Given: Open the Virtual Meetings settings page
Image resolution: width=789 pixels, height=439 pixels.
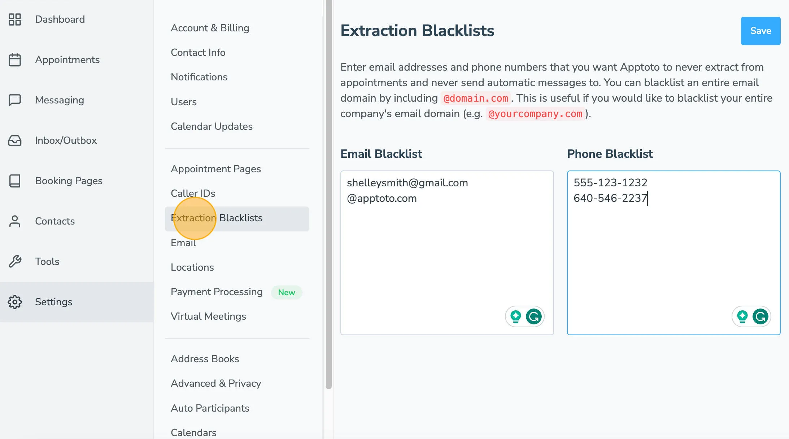Looking at the screenshot, I should (208, 316).
